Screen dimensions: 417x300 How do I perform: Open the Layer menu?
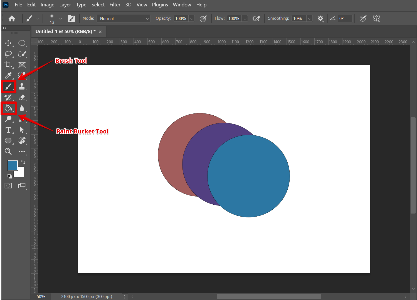click(65, 5)
